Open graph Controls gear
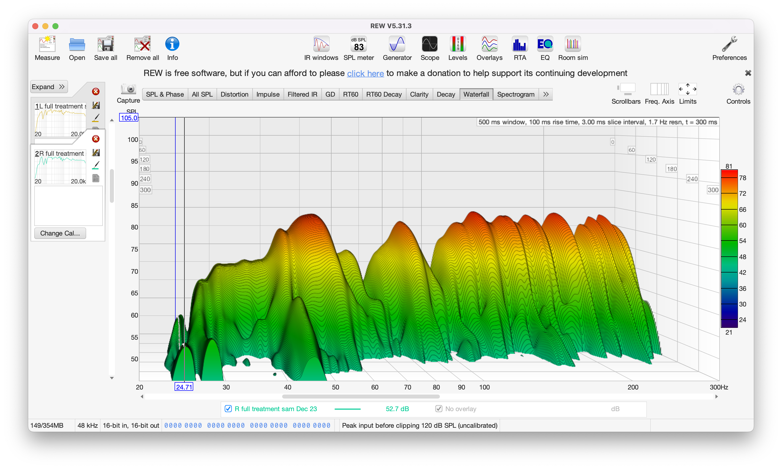Screen dimensions: 782x469 click(738, 90)
